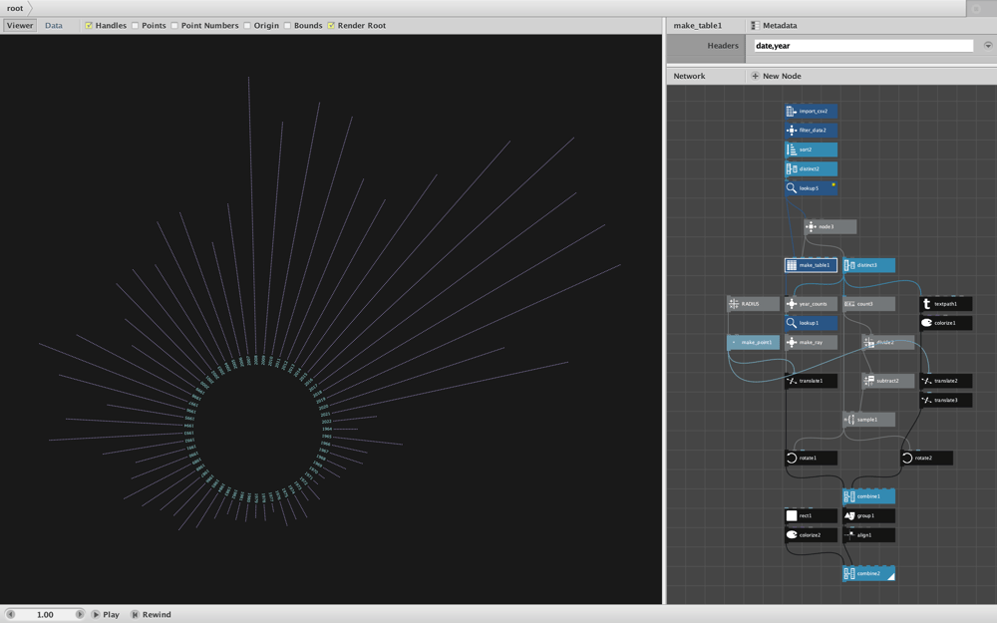This screenshot has width=997, height=623.
Task: Open the Metadata panel
Action: (x=774, y=26)
